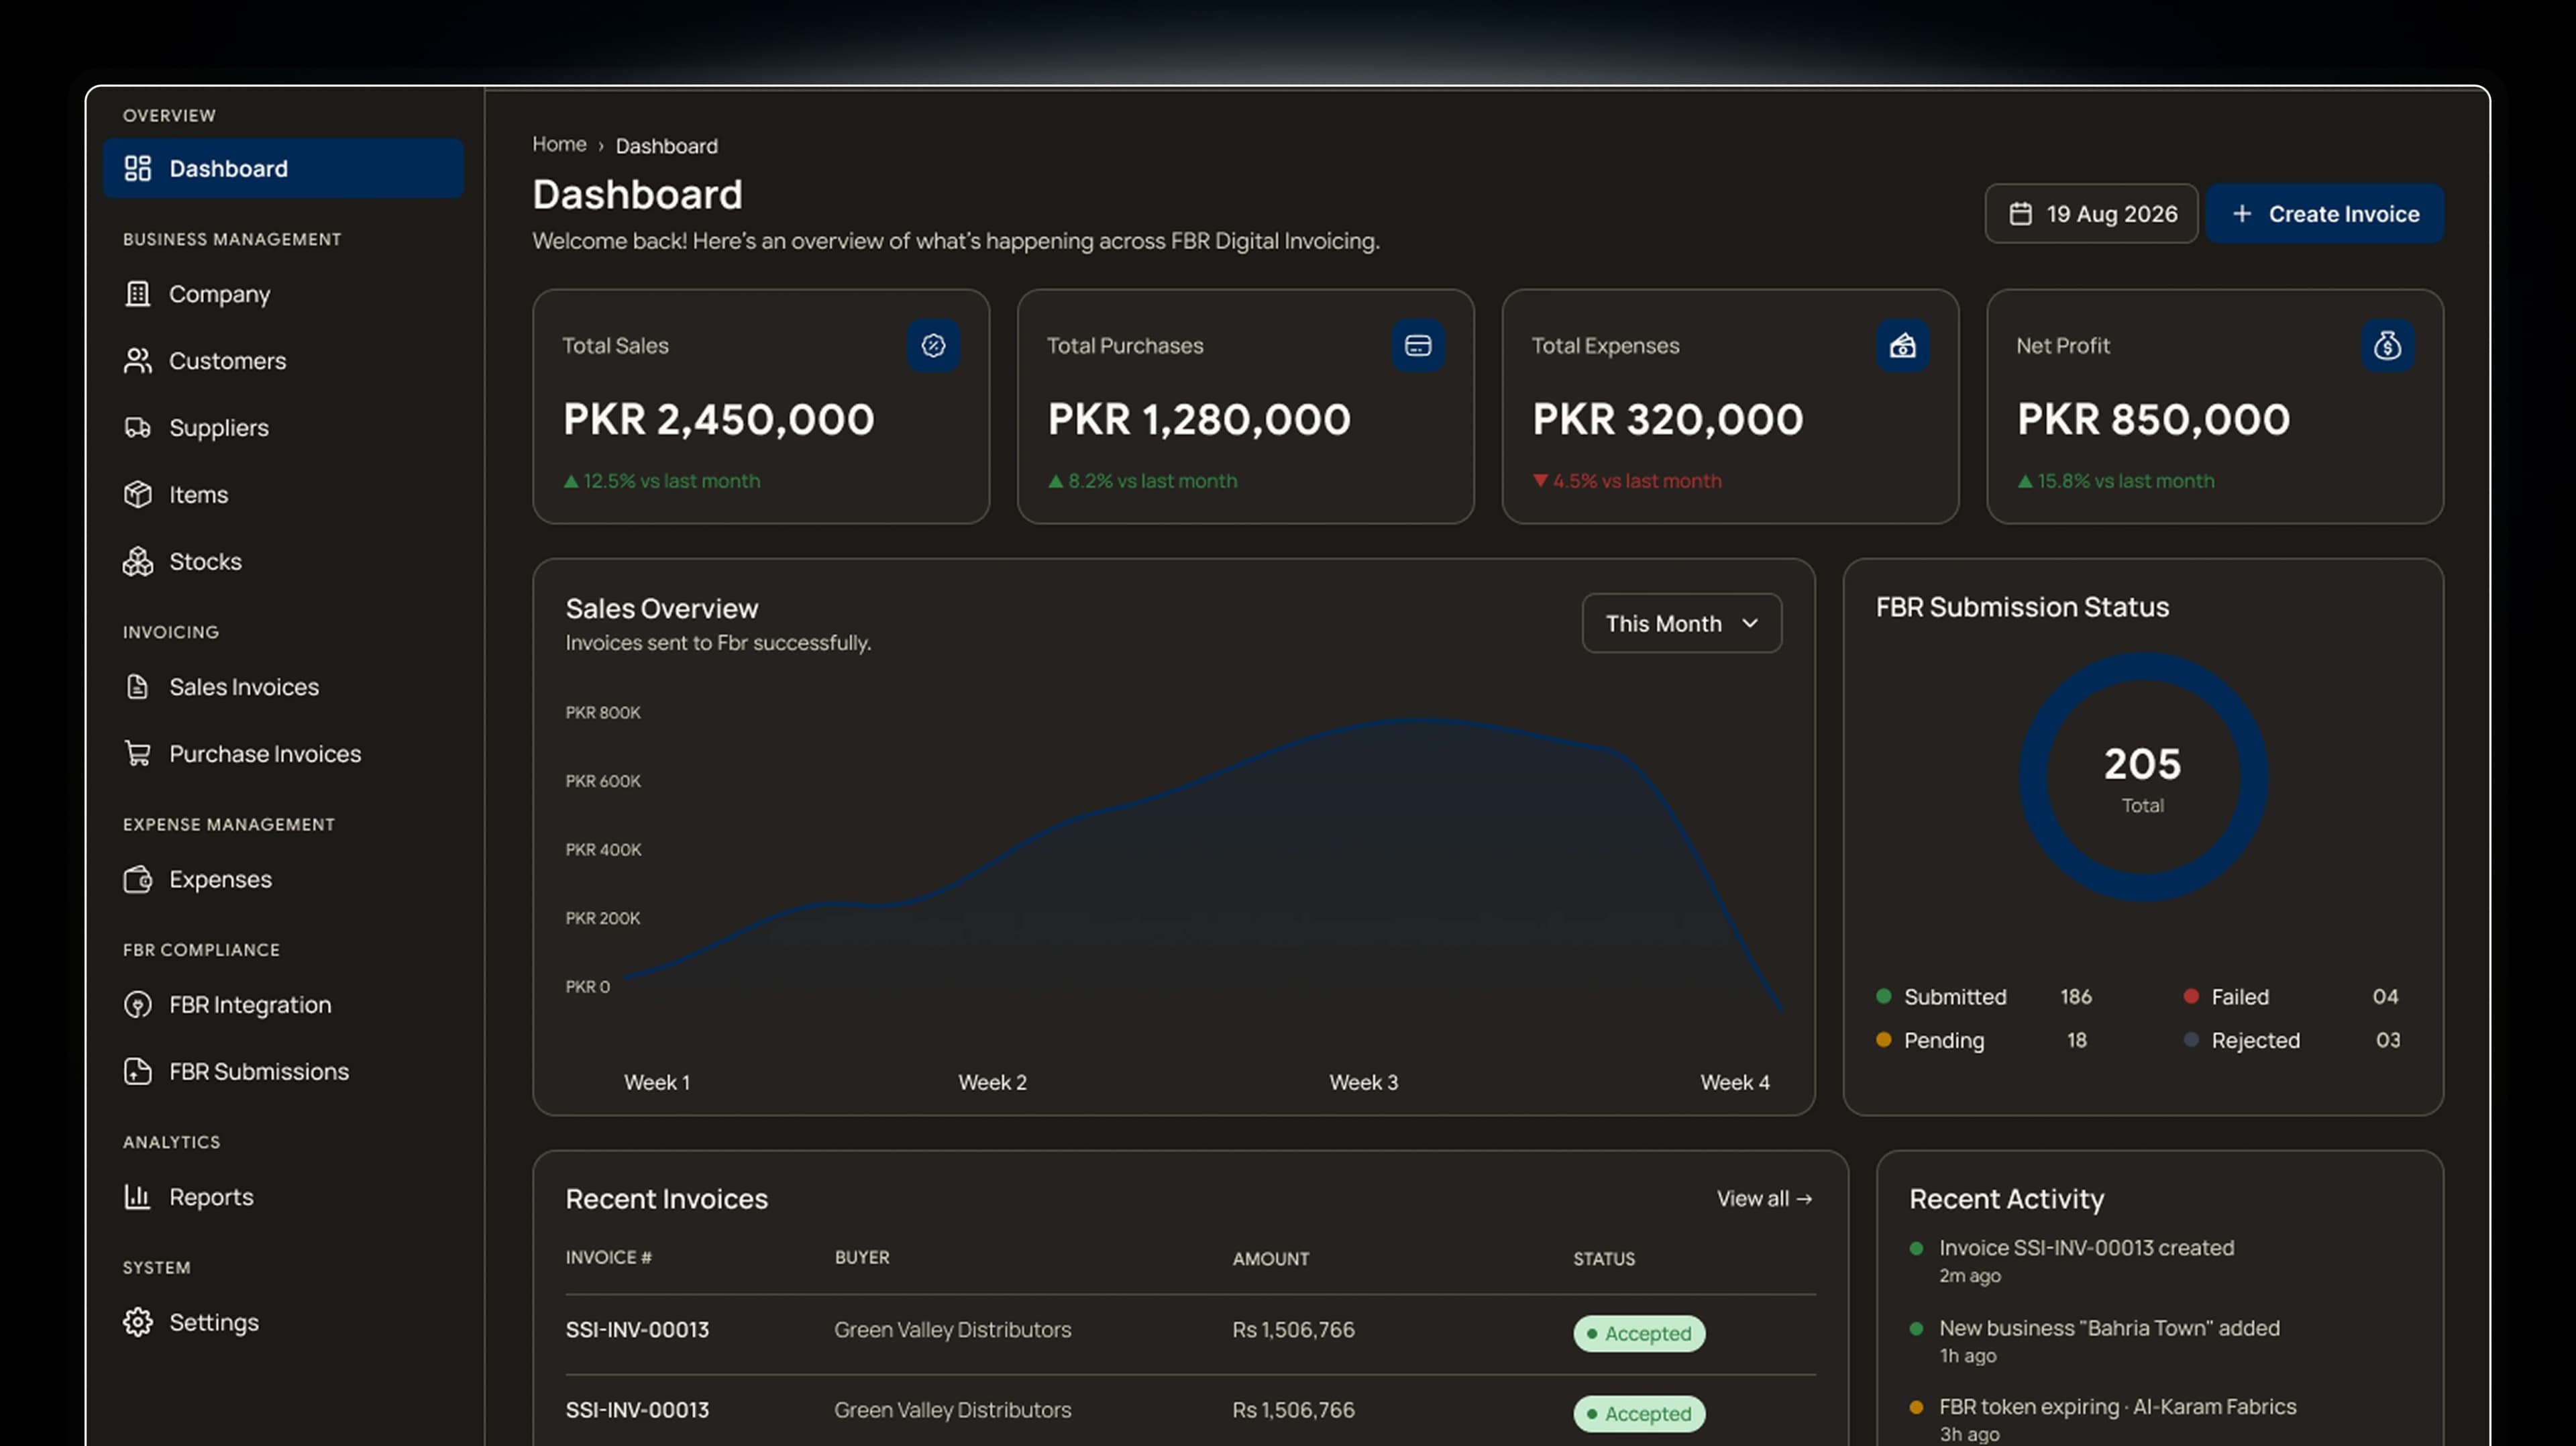Select FBR Integration menu item

coord(283,1004)
